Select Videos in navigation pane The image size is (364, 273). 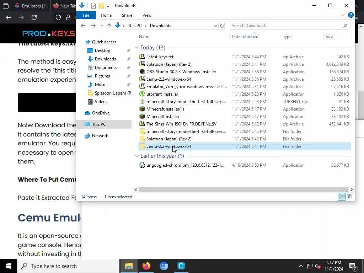click(x=101, y=102)
